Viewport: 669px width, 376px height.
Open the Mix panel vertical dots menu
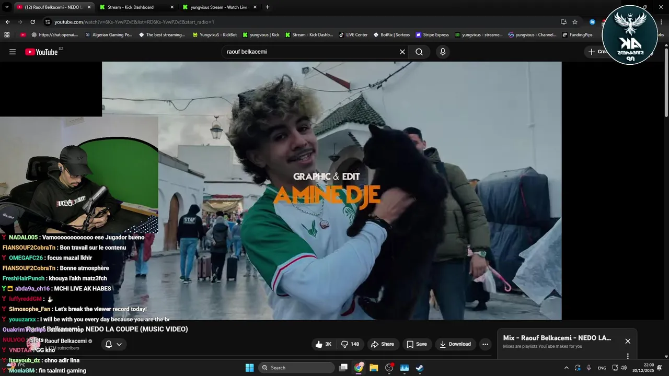(628, 356)
